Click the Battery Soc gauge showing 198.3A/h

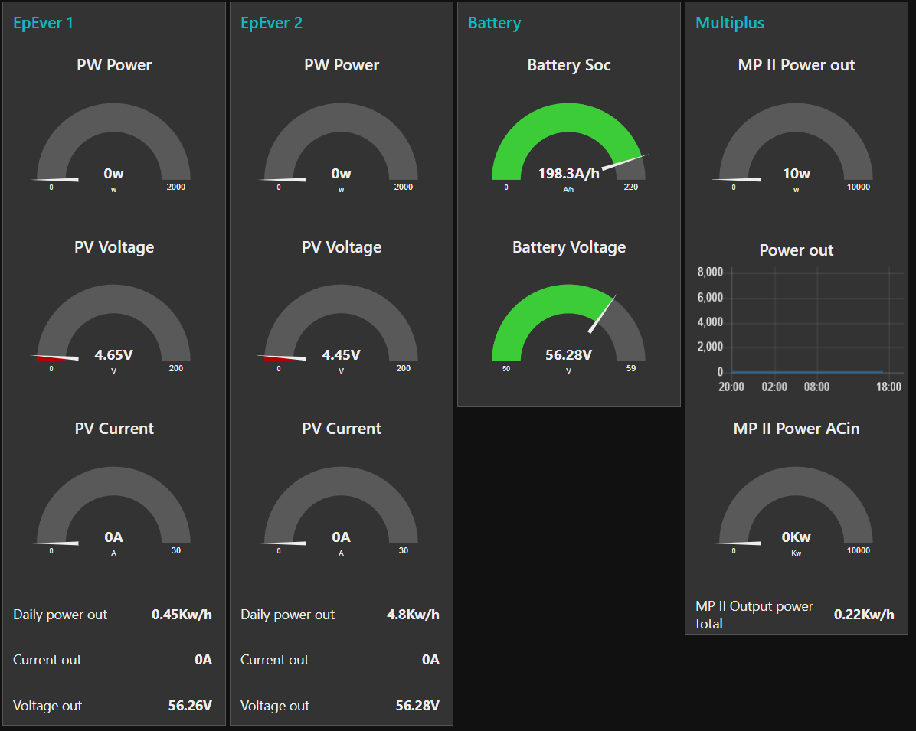tap(568, 145)
